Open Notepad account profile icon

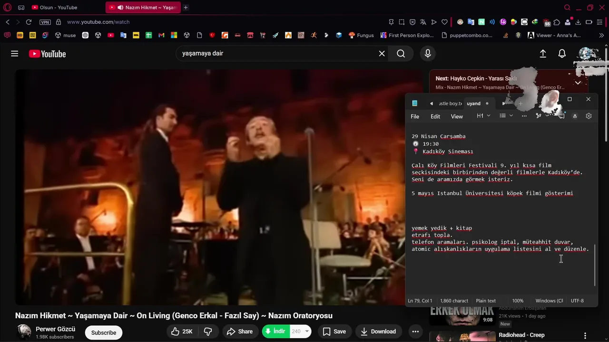click(575, 116)
